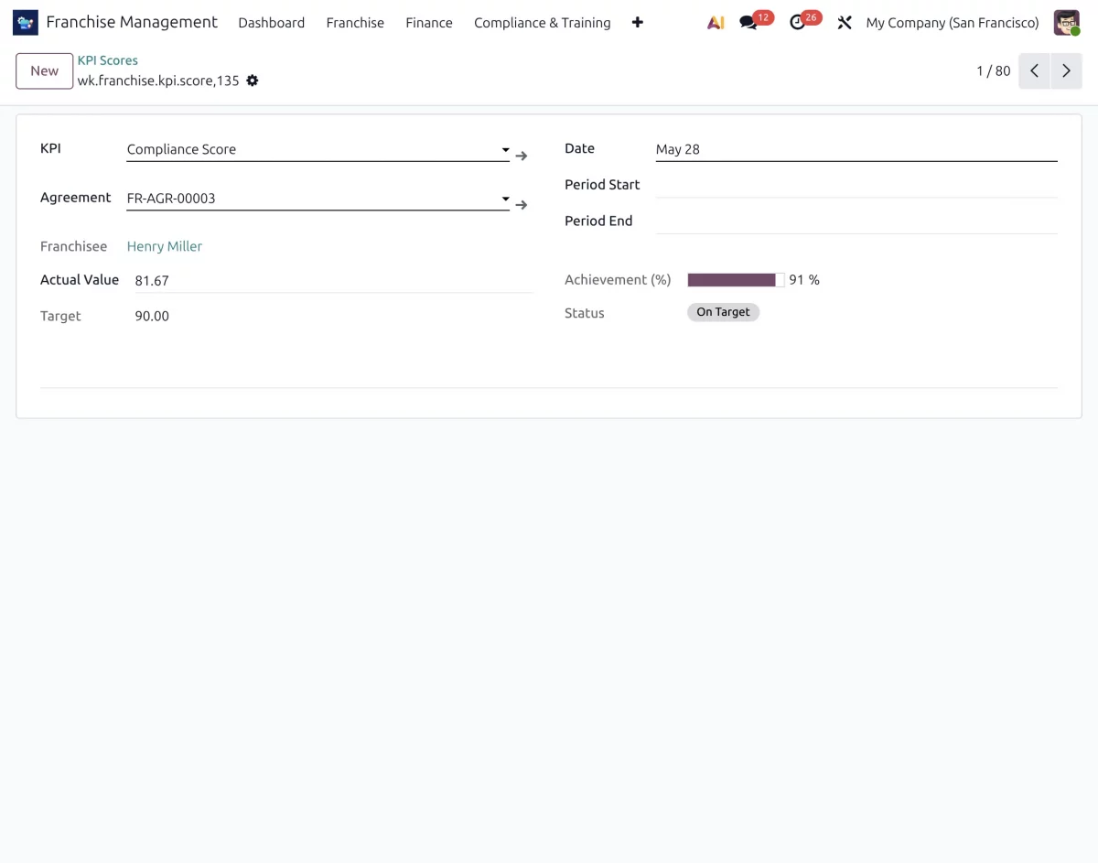This screenshot has height=863, width=1098.
Task: Click the New button
Action: [45, 71]
